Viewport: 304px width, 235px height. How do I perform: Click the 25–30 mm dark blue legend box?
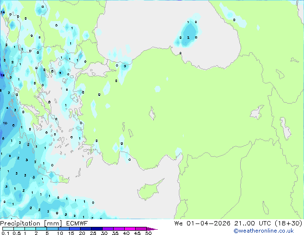pos(97,229)
